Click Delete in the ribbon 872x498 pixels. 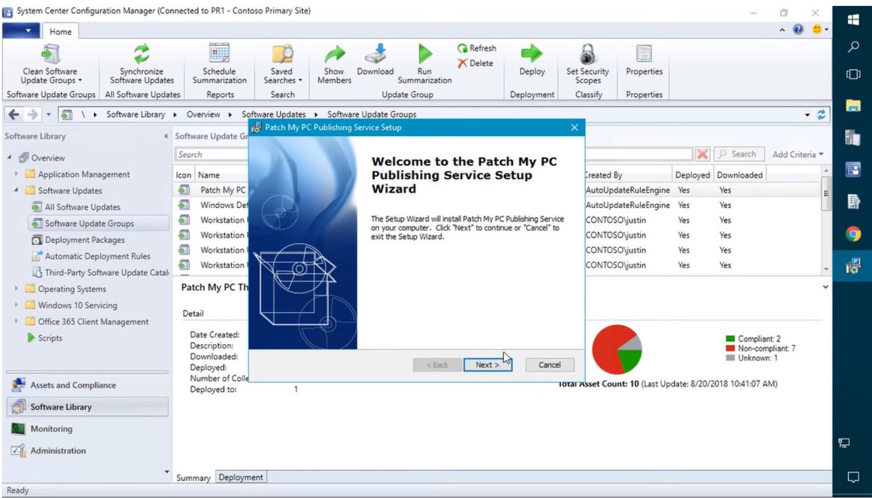coord(475,63)
